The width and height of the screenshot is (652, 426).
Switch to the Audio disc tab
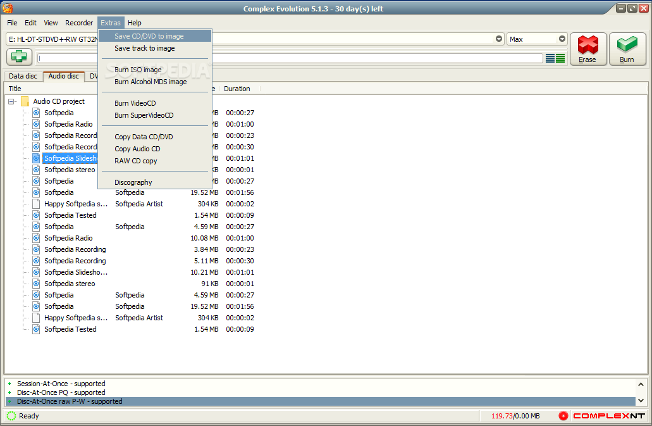point(64,76)
